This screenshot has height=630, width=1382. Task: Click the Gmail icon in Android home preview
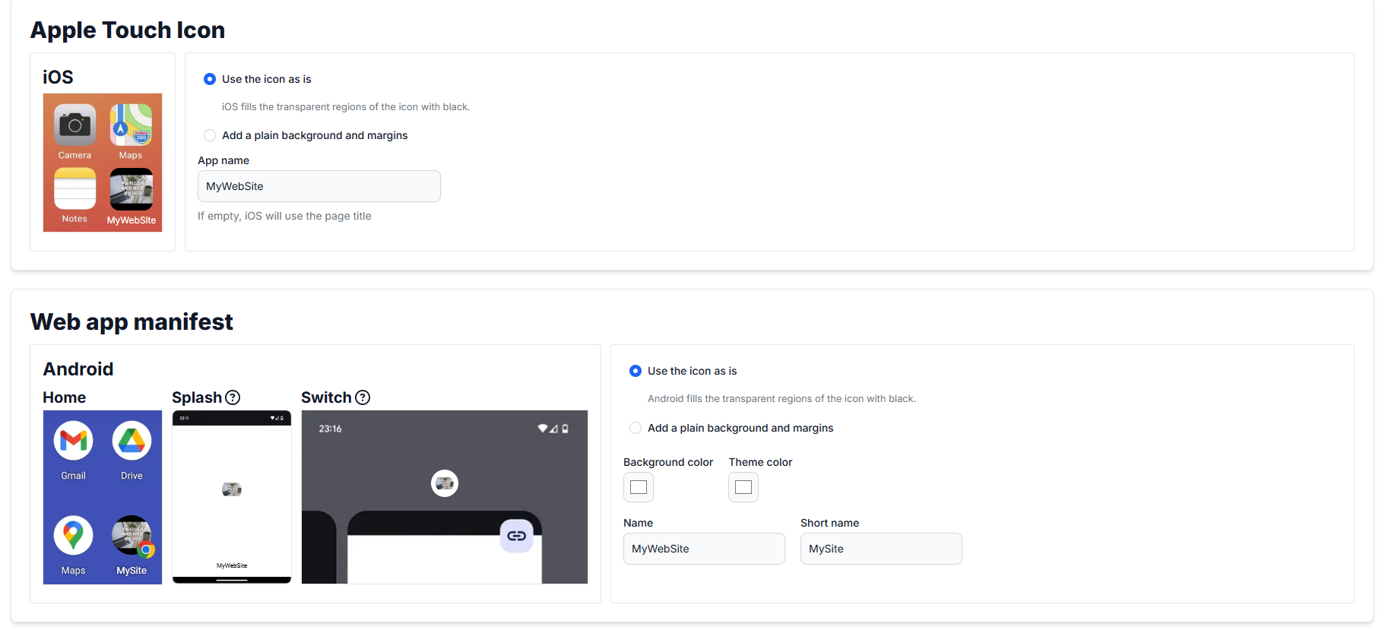pos(74,441)
